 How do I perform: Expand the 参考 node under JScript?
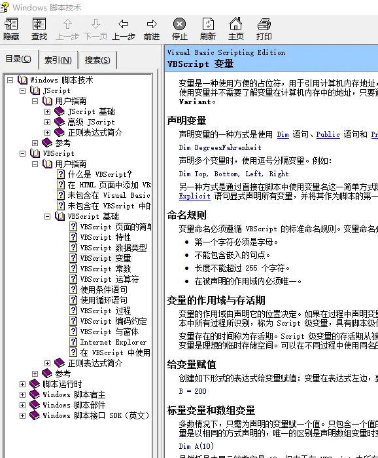(x=35, y=143)
